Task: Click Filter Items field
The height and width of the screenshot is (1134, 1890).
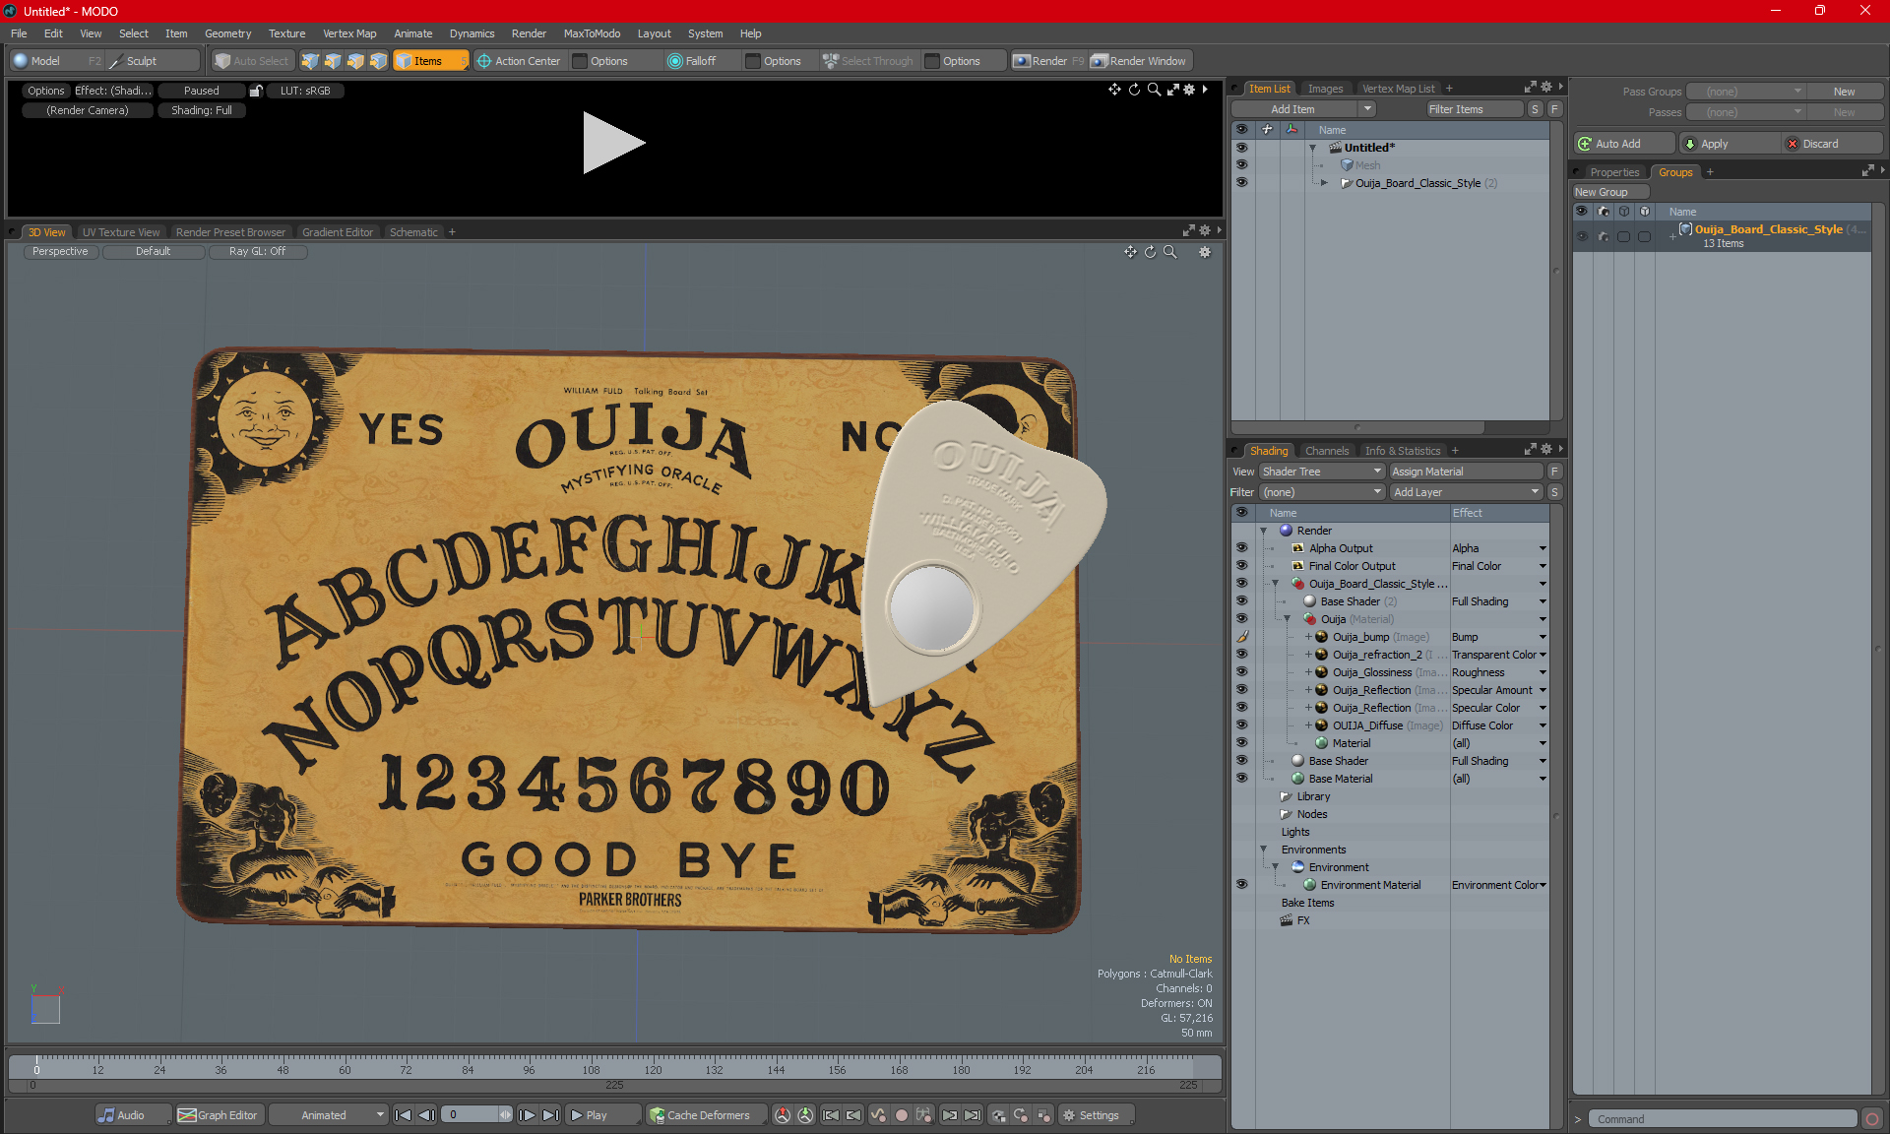Action: point(1475,109)
